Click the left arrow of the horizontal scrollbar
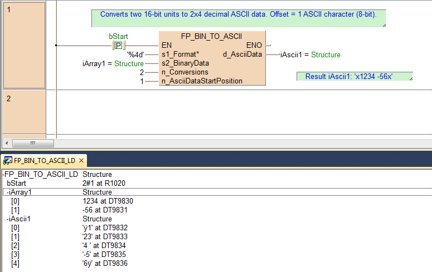Viewport: 432px width, 272px height. (6, 142)
